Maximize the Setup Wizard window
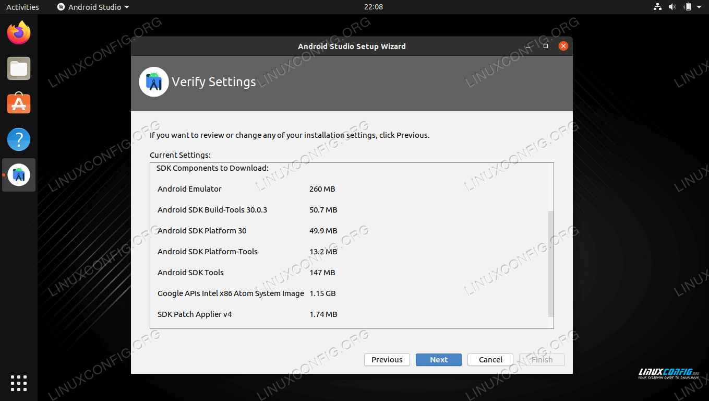Screen dimensions: 709x401 (546, 46)
